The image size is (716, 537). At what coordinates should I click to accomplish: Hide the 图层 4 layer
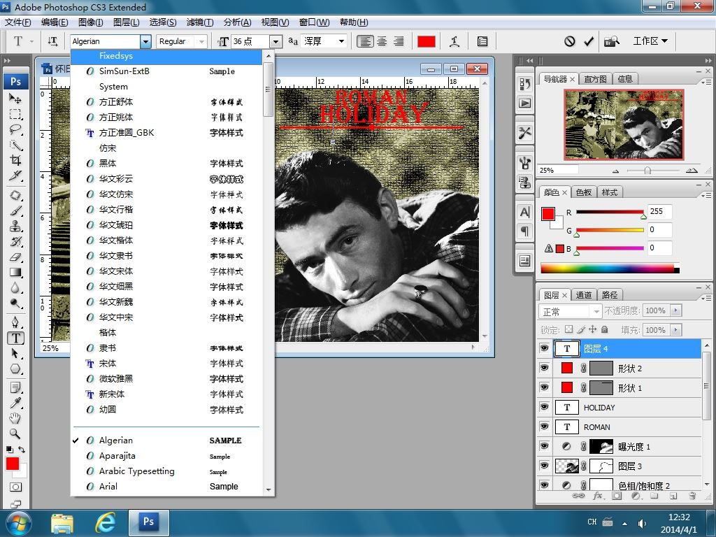point(544,348)
